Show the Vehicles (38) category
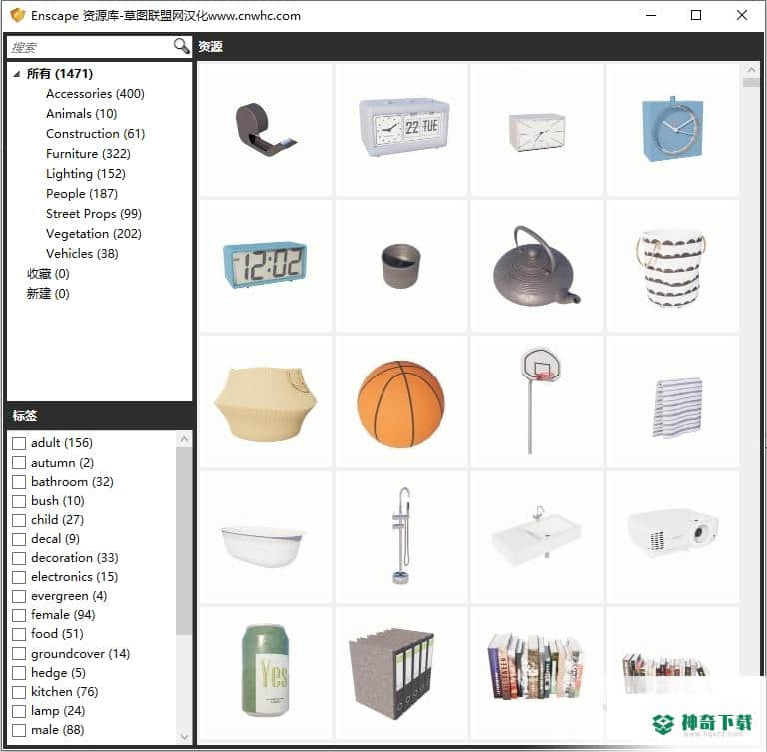The image size is (767, 752). [x=82, y=254]
